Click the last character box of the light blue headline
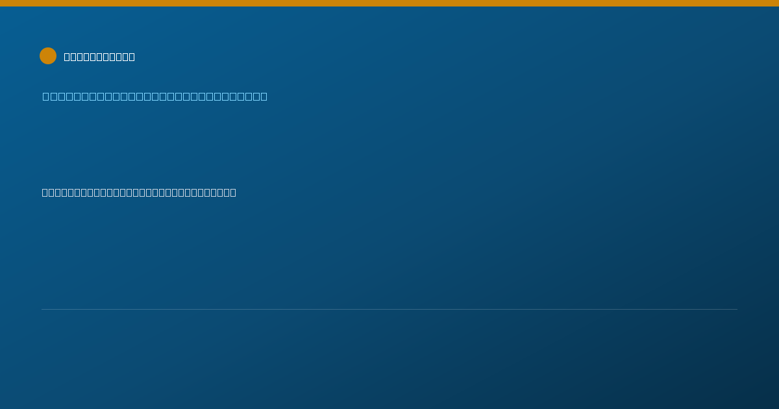The width and height of the screenshot is (779, 409). click(264, 97)
